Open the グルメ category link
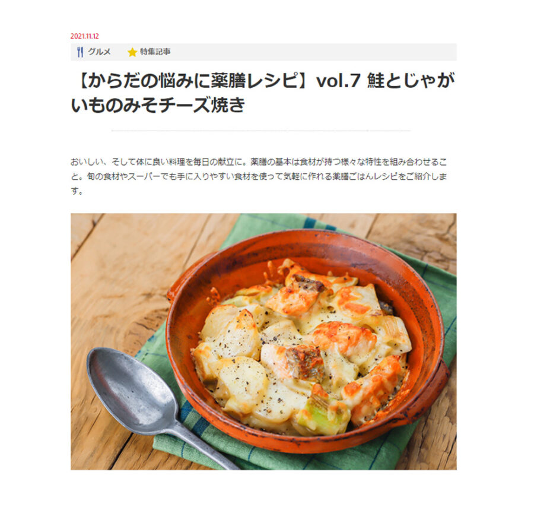The image size is (534, 507). click(99, 52)
